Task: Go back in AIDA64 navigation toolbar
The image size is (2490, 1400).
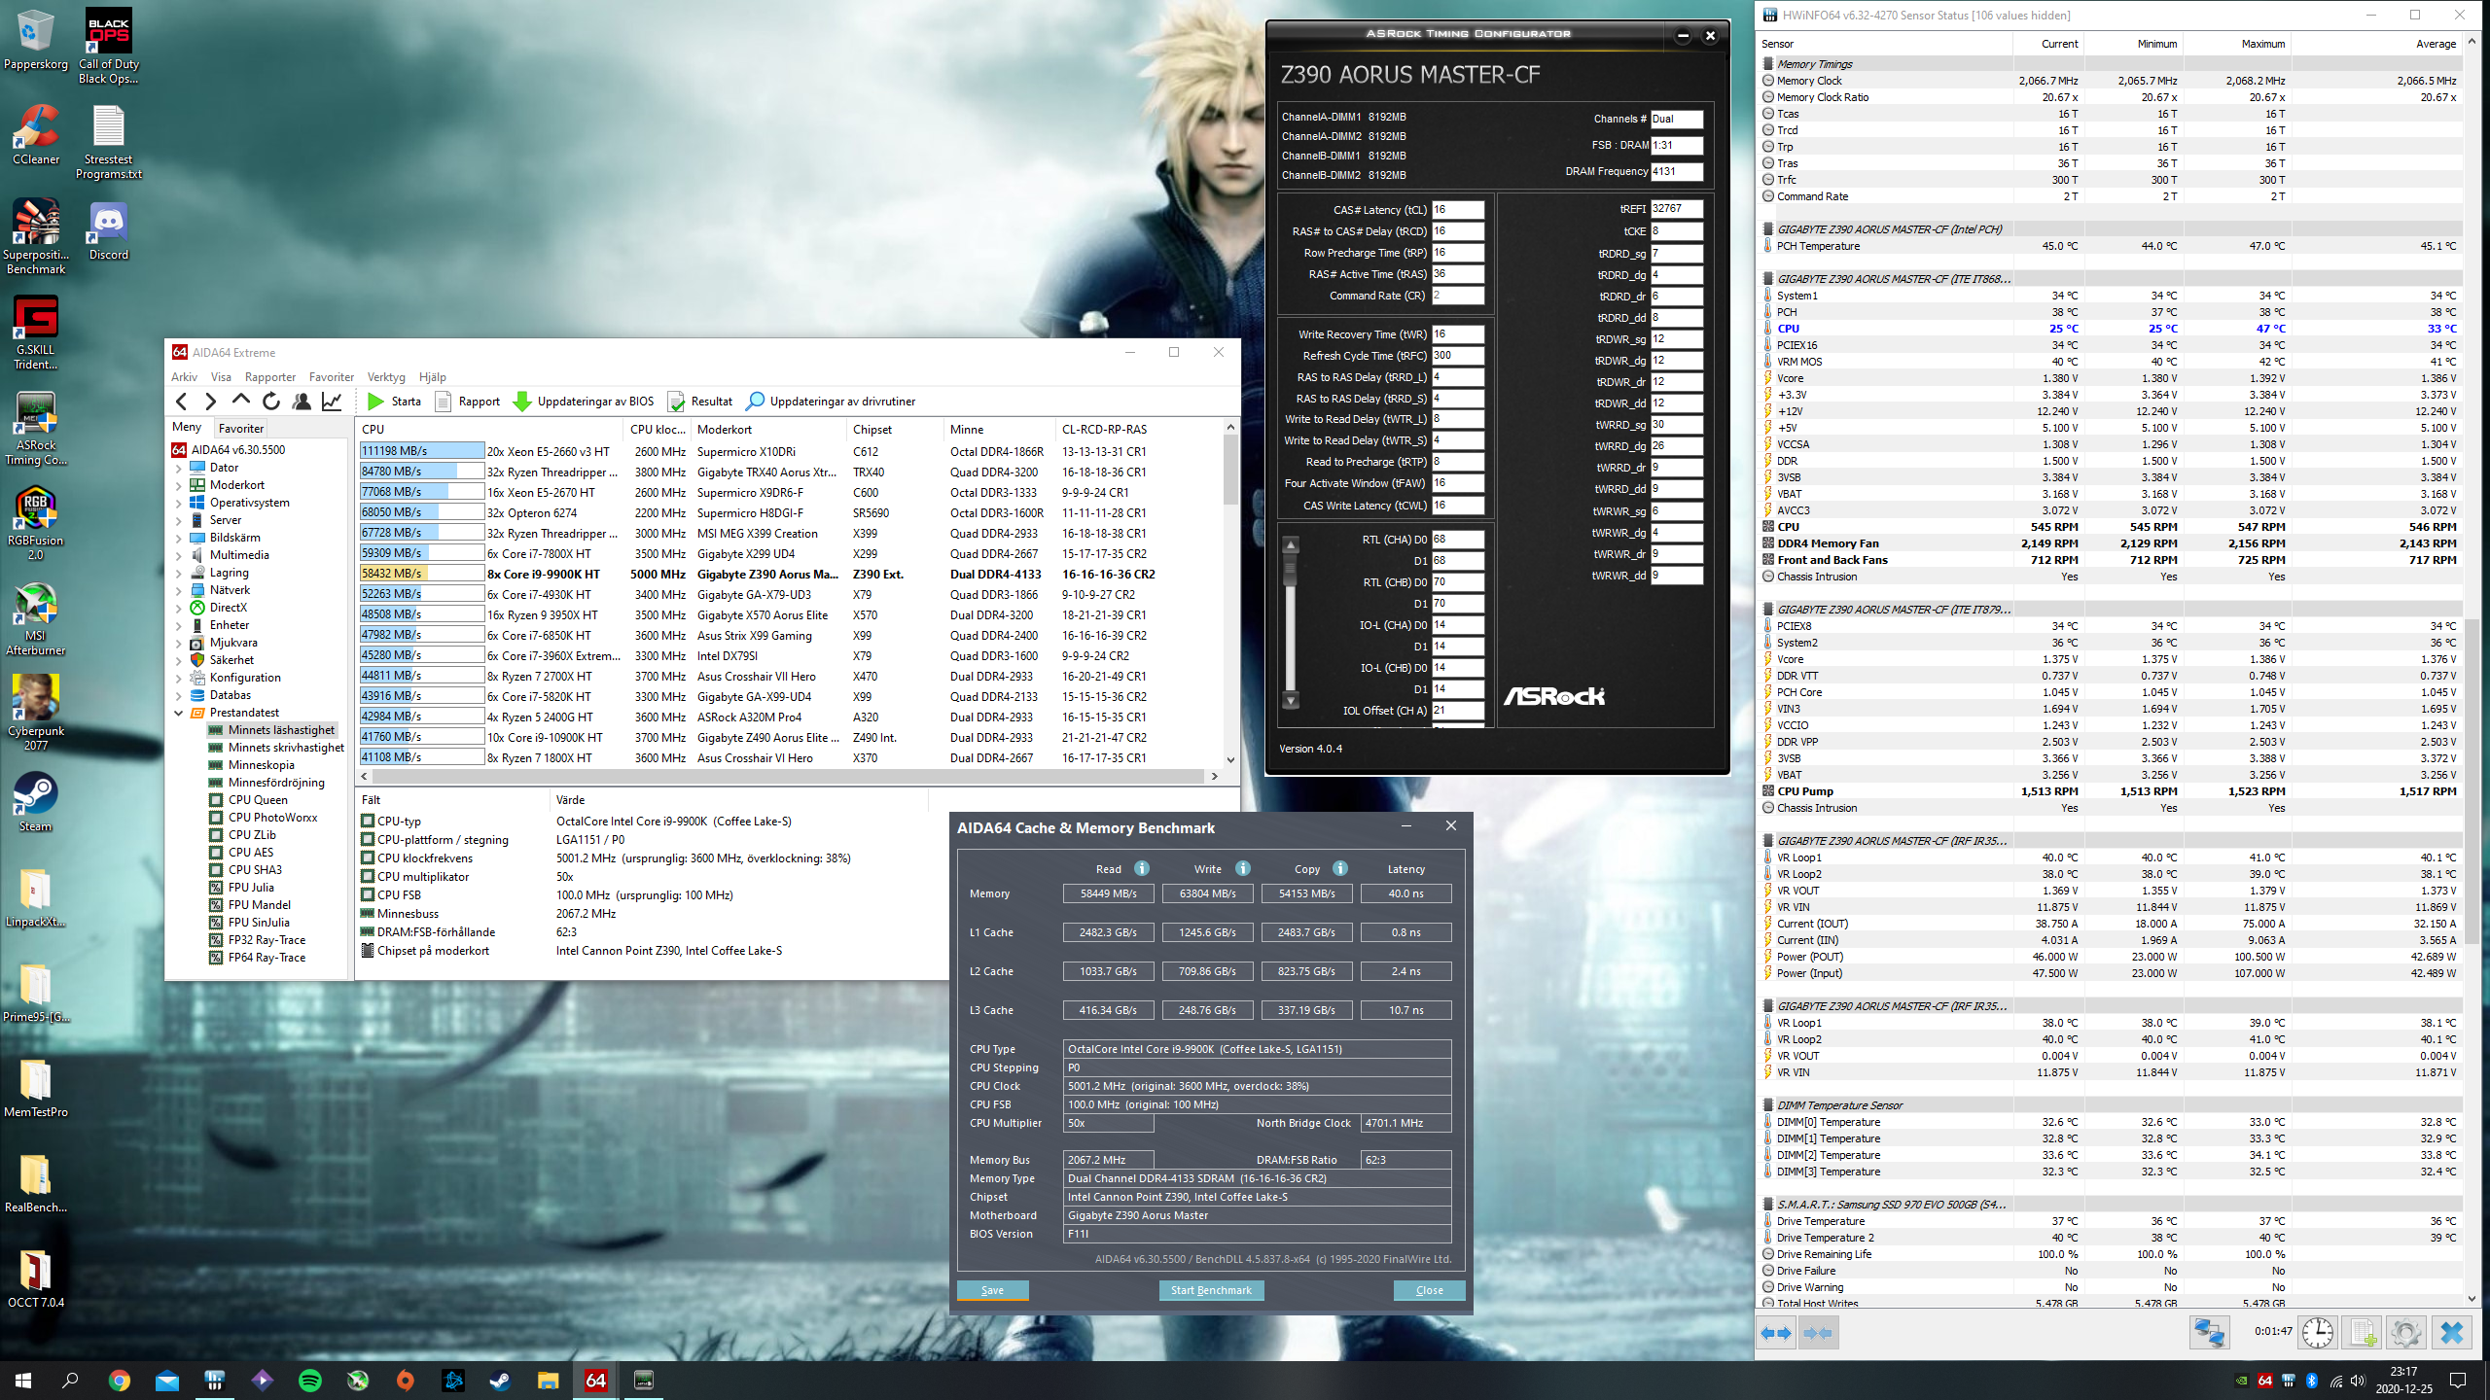Action: (x=182, y=402)
